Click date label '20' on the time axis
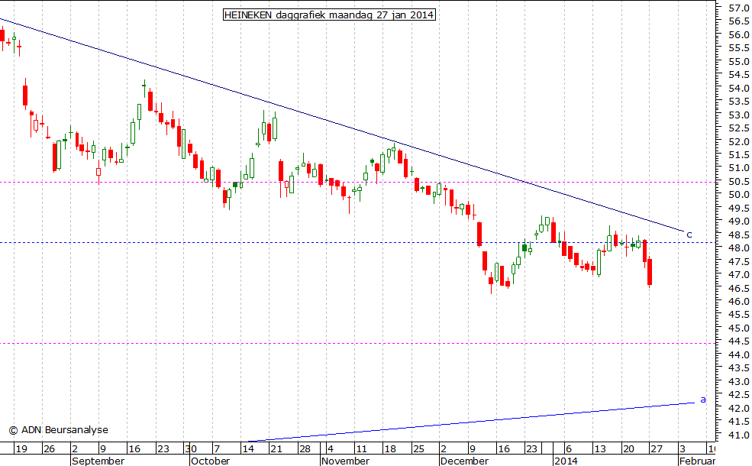This screenshot has width=752, height=466. coord(628,449)
